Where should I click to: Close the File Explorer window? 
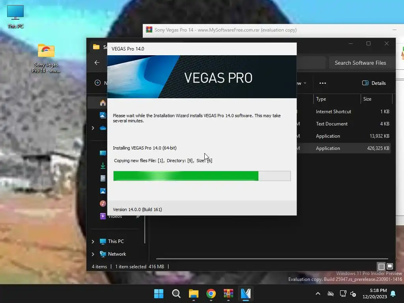point(387,43)
